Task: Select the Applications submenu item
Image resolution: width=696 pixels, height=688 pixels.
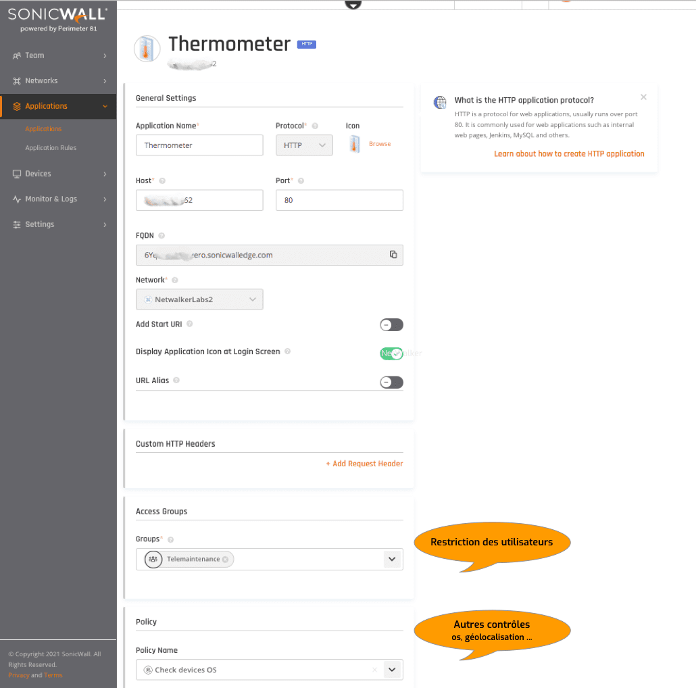Action: 43,128
